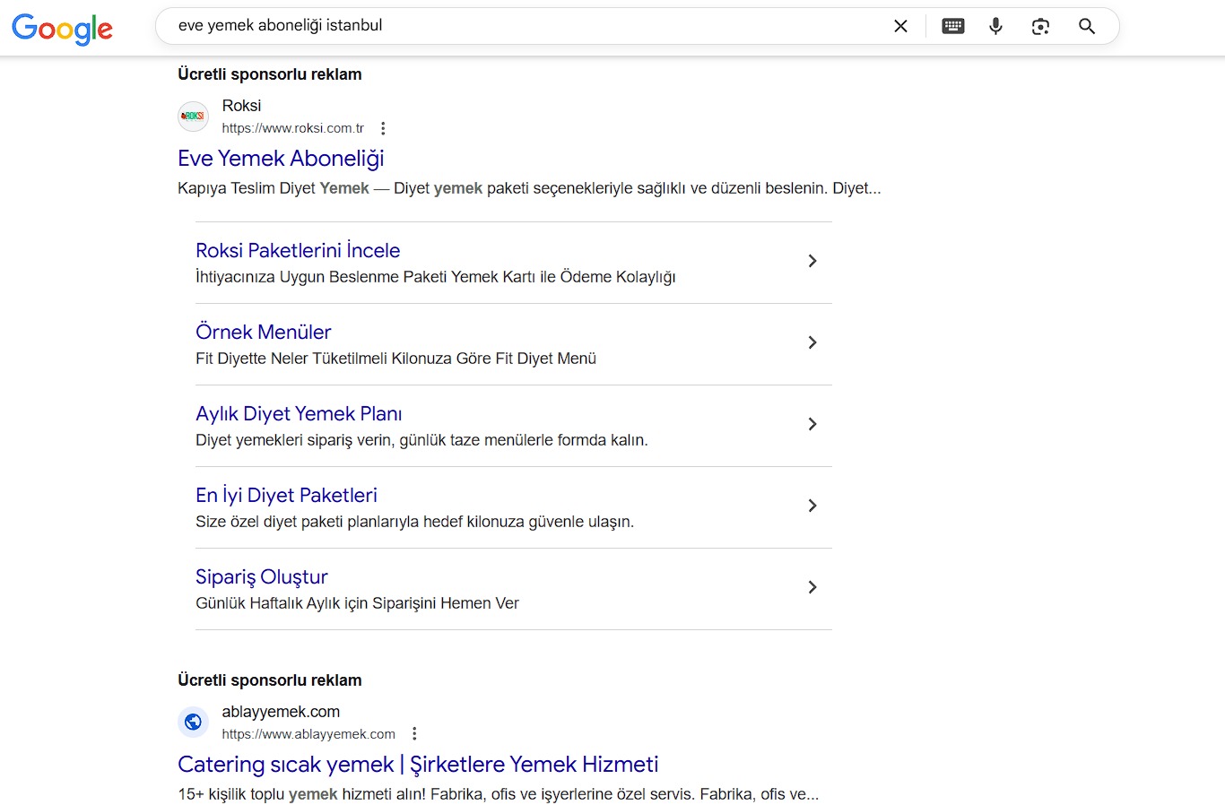
Task: Click inside the Google search input field
Action: coord(520,26)
